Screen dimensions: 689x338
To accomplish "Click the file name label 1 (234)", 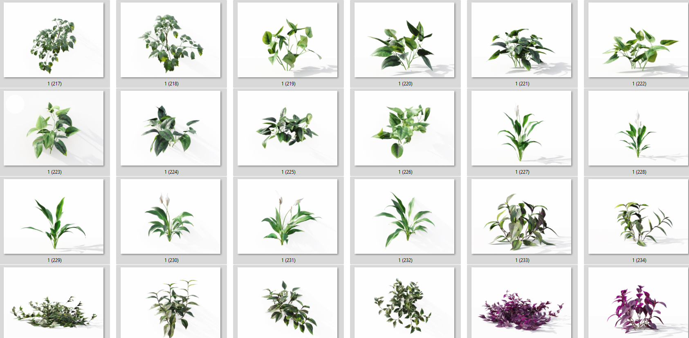I will tap(639, 260).
